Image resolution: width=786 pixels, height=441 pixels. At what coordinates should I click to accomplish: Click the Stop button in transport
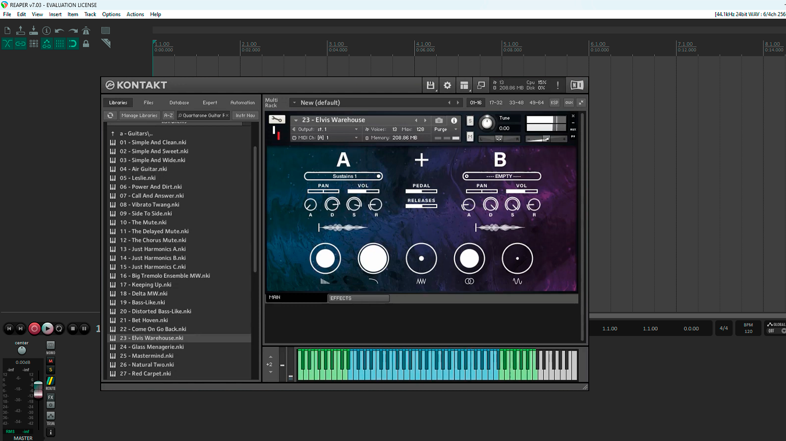[x=73, y=328]
